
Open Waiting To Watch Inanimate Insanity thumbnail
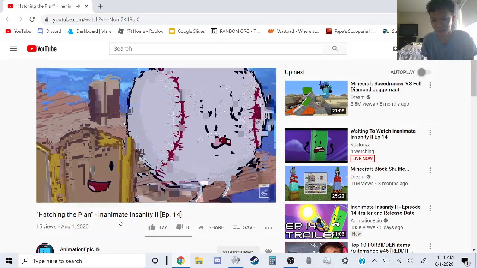click(316, 146)
